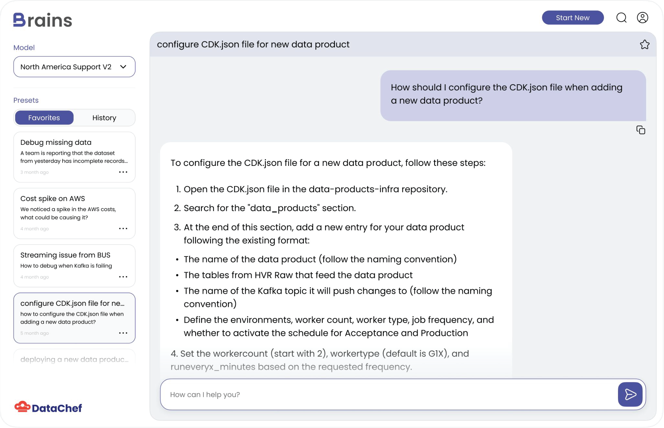Image resolution: width=664 pixels, height=428 pixels.
Task: Switch to the Favorites tab
Action: point(44,118)
